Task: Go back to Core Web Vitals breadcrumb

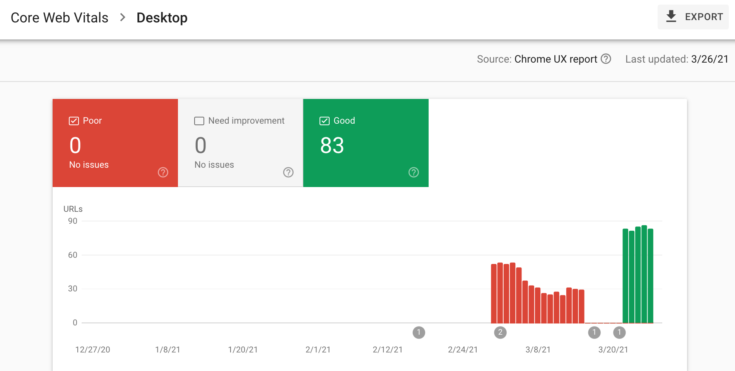Action: tap(60, 18)
